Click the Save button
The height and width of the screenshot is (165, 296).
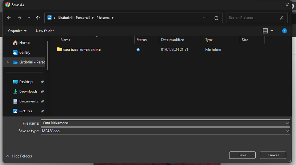coord(242,155)
